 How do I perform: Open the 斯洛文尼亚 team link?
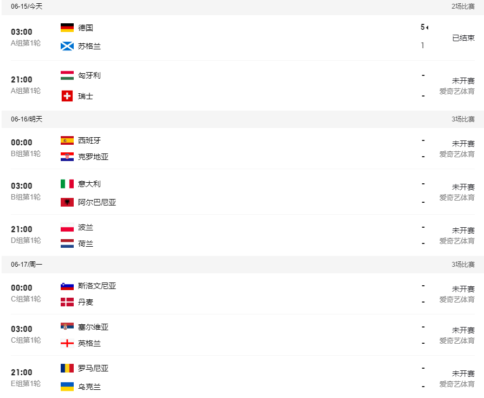click(x=97, y=286)
